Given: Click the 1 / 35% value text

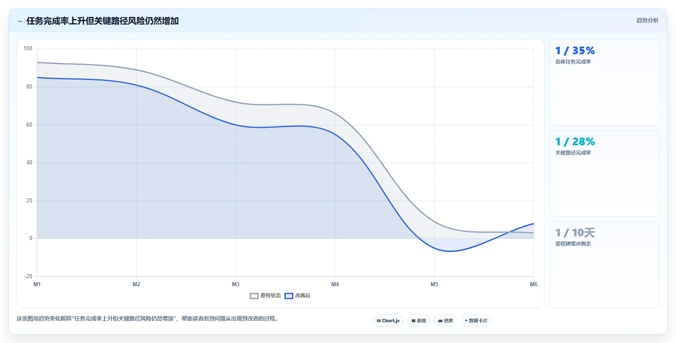Looking at the screenshot, I should click(575, 51).
